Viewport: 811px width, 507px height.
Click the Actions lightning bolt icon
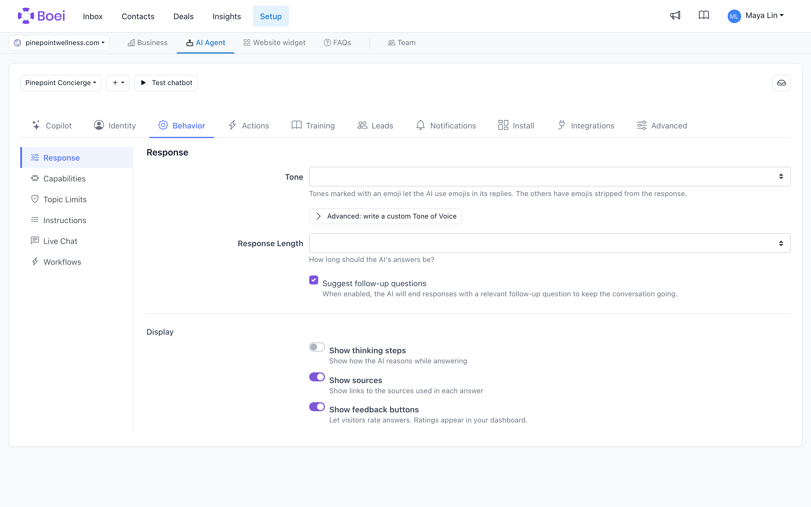tap(232, 125)
